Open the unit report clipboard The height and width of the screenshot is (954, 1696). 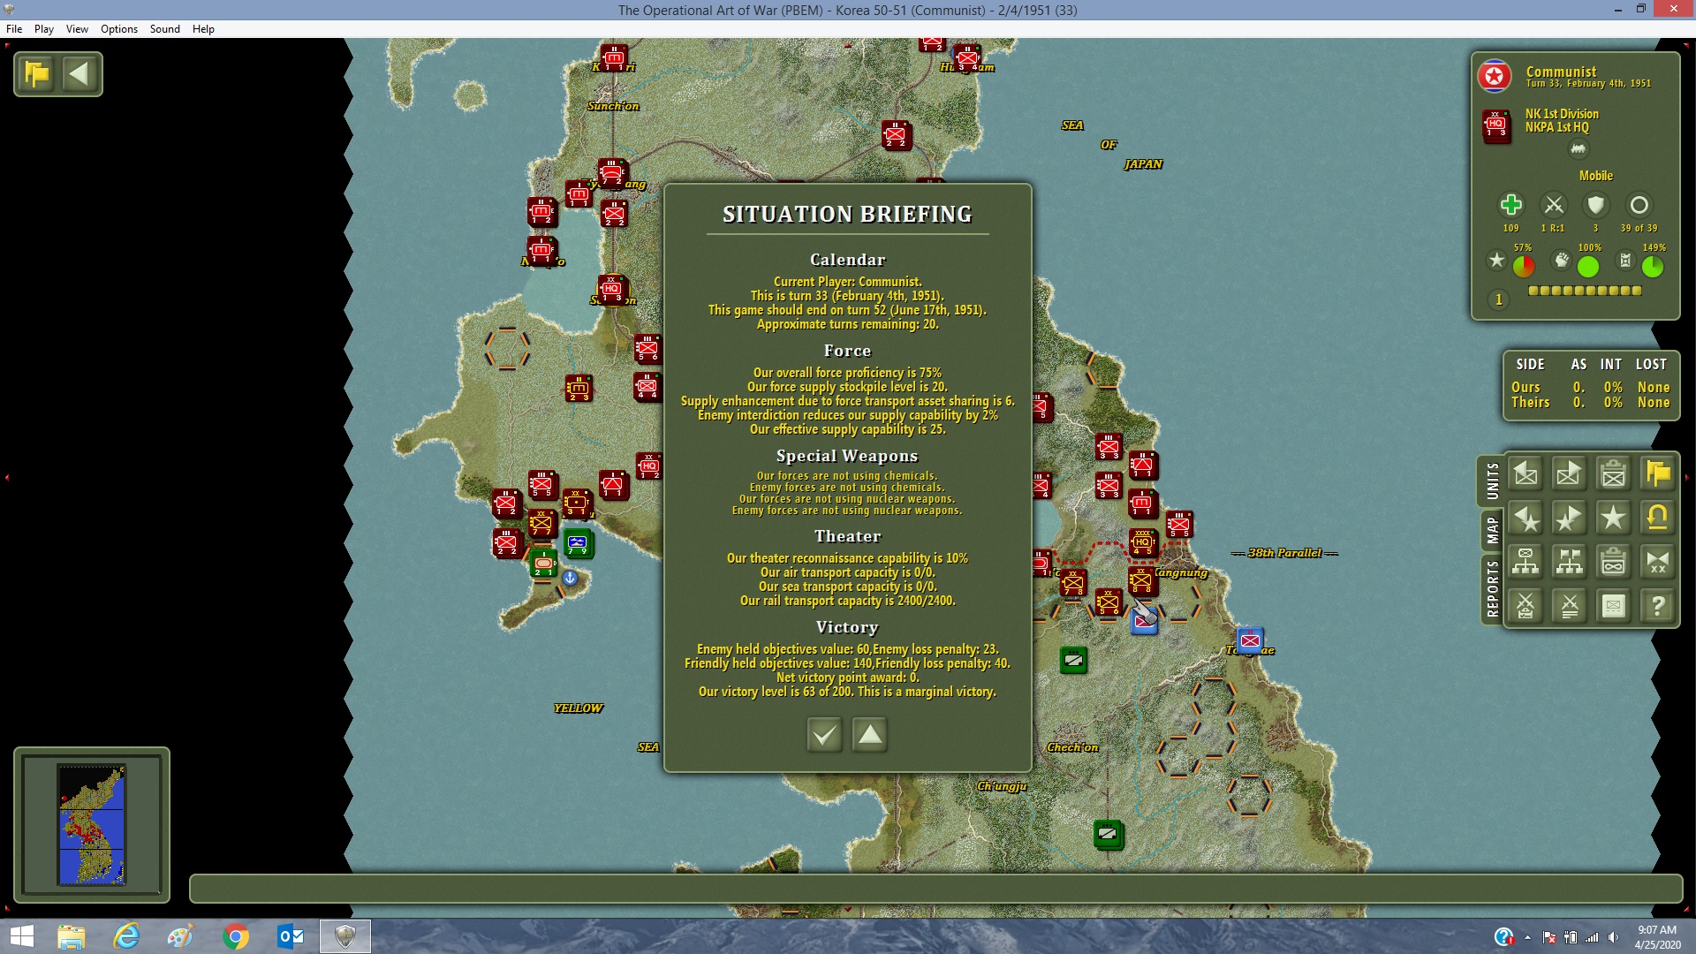(1614, 474)
